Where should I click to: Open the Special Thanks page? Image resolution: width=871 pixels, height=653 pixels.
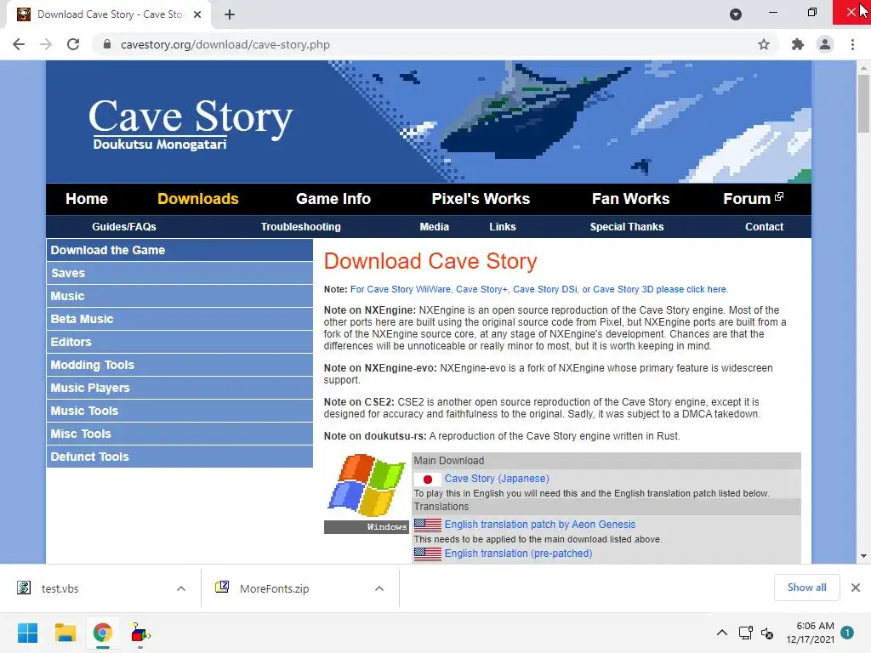coord(627,226)
